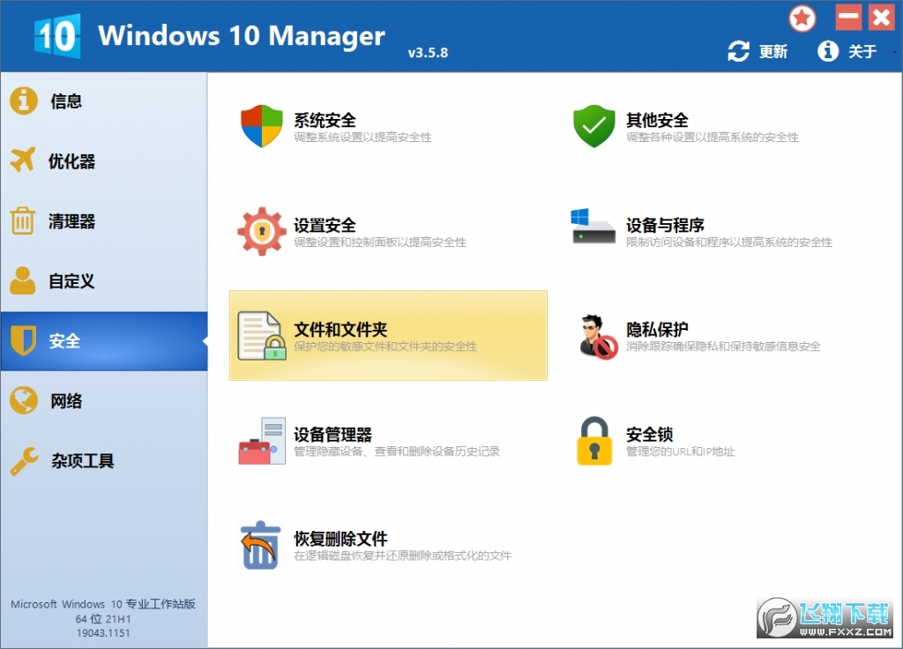Click the 关于 button text

(862, 52)
